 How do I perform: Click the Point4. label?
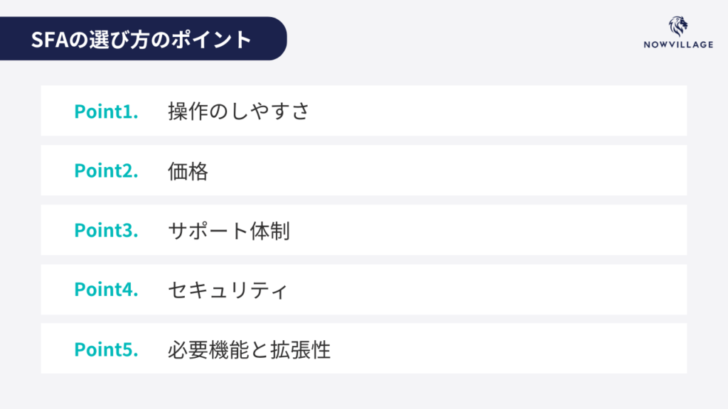pos(106,290)
